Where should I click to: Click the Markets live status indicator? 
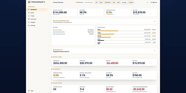[x=79, y=2]
